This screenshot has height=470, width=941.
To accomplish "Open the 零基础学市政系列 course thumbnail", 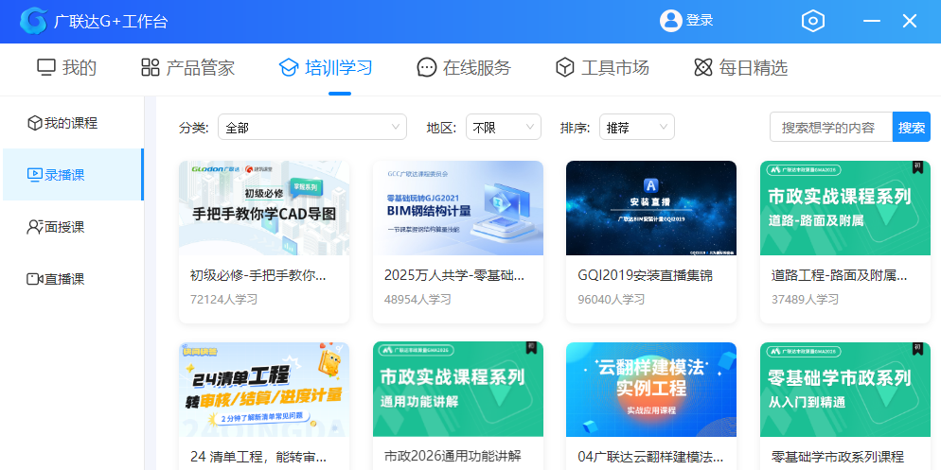I will [845, 389].
